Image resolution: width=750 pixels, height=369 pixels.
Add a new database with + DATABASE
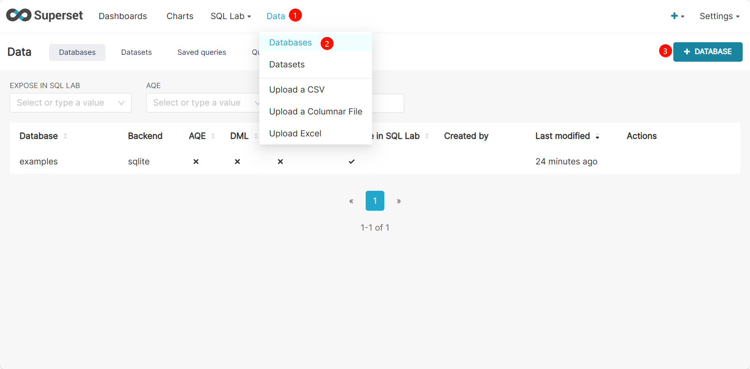708,52
